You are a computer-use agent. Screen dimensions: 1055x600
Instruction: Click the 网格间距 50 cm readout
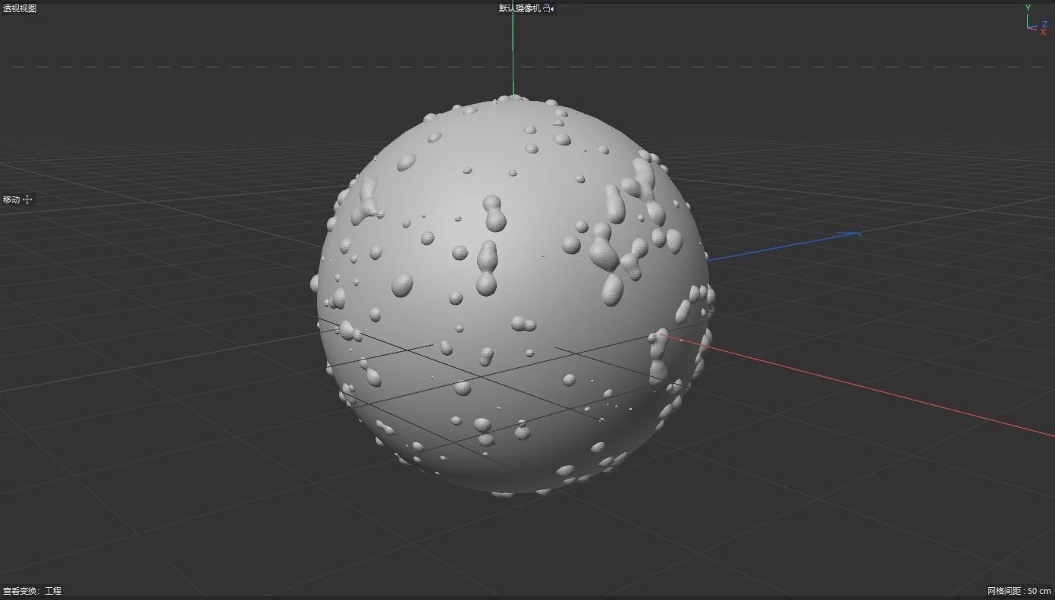(1019, 591)
